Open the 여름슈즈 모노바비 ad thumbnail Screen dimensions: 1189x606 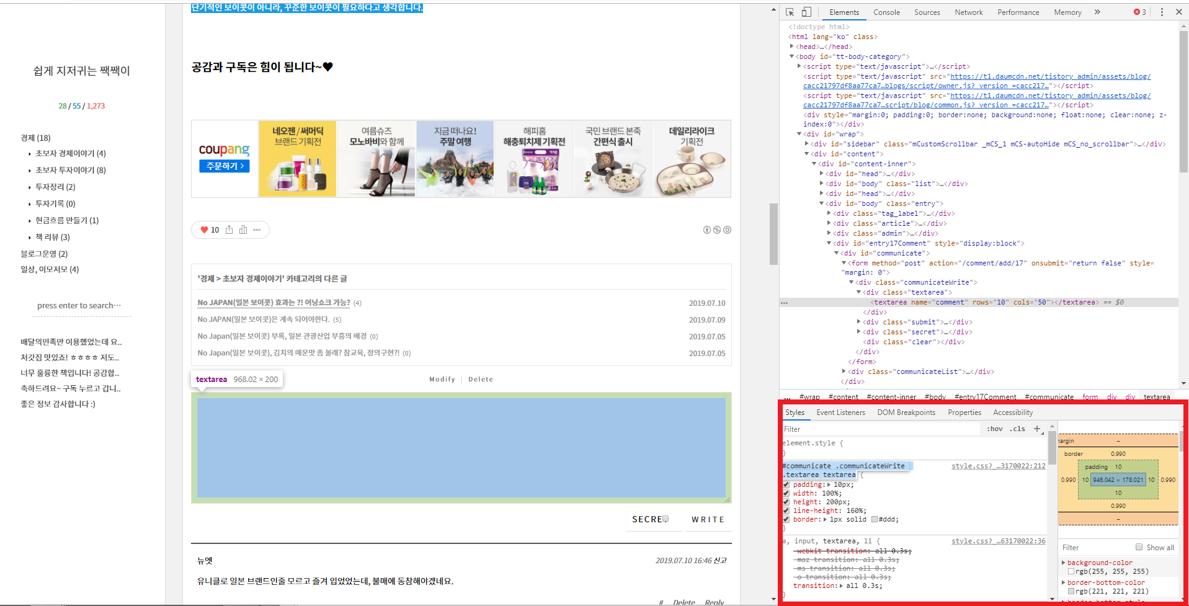376,159
